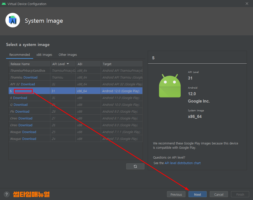The image size is (253, 200).
Task: Click the Release Name column header
Action: (29, 64)
